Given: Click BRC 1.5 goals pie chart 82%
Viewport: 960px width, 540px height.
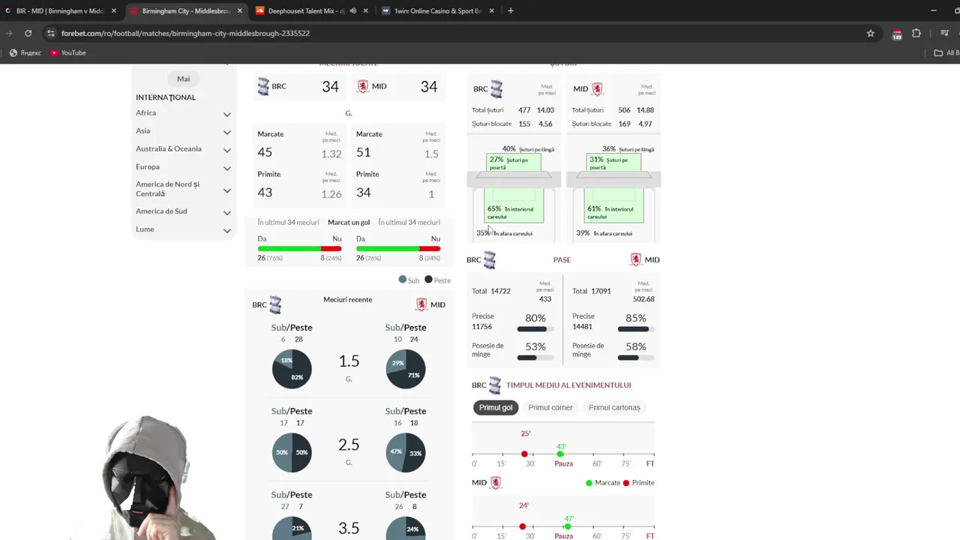Looking at the screenshot, I should (292, 369).
